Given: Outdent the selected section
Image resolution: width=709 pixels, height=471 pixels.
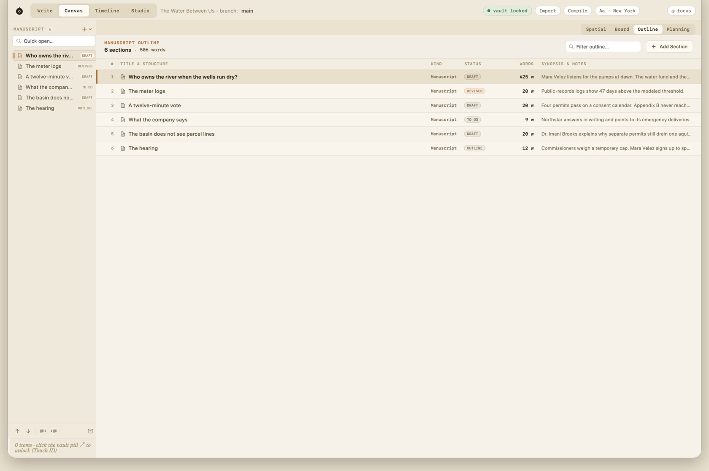Looking at the screenshot, I should click(43, 431).
